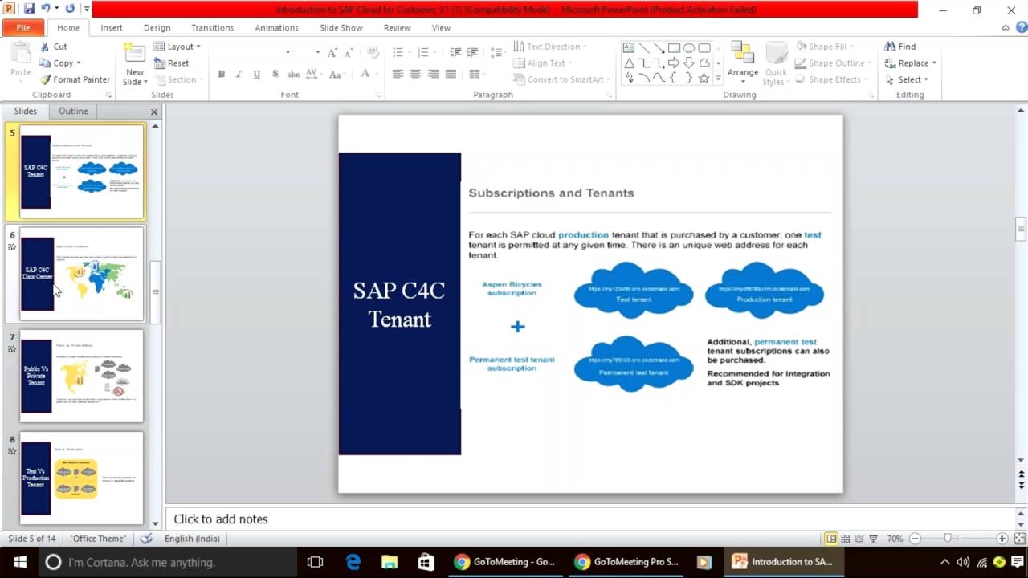This screenshot has width=1028, height=578.
Task: Reset the slide layout
Action: pyautogui.click(x=172, y=63)
